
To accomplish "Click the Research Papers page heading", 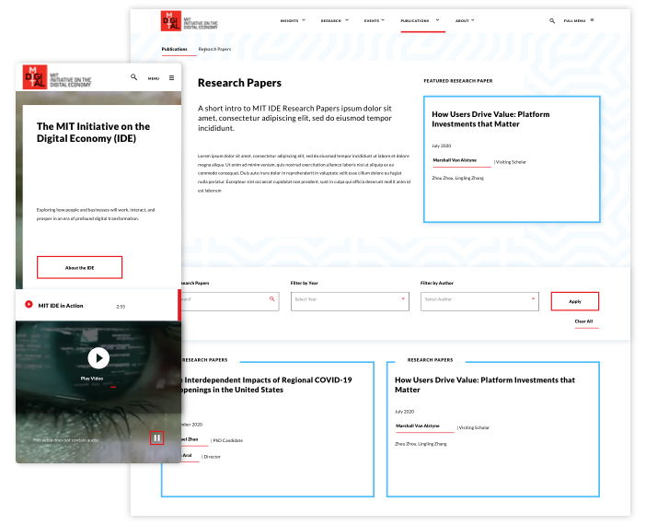I will pyautogui.click(x=239, y=83).
